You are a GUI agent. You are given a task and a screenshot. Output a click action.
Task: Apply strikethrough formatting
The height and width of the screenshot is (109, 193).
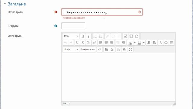coord(83,43)
